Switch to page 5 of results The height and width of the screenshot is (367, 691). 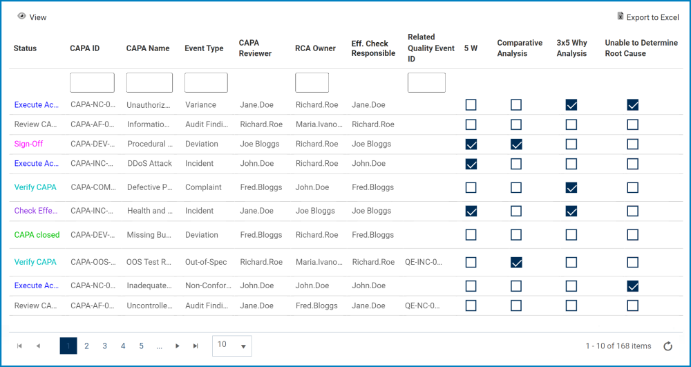pos(141,346)
